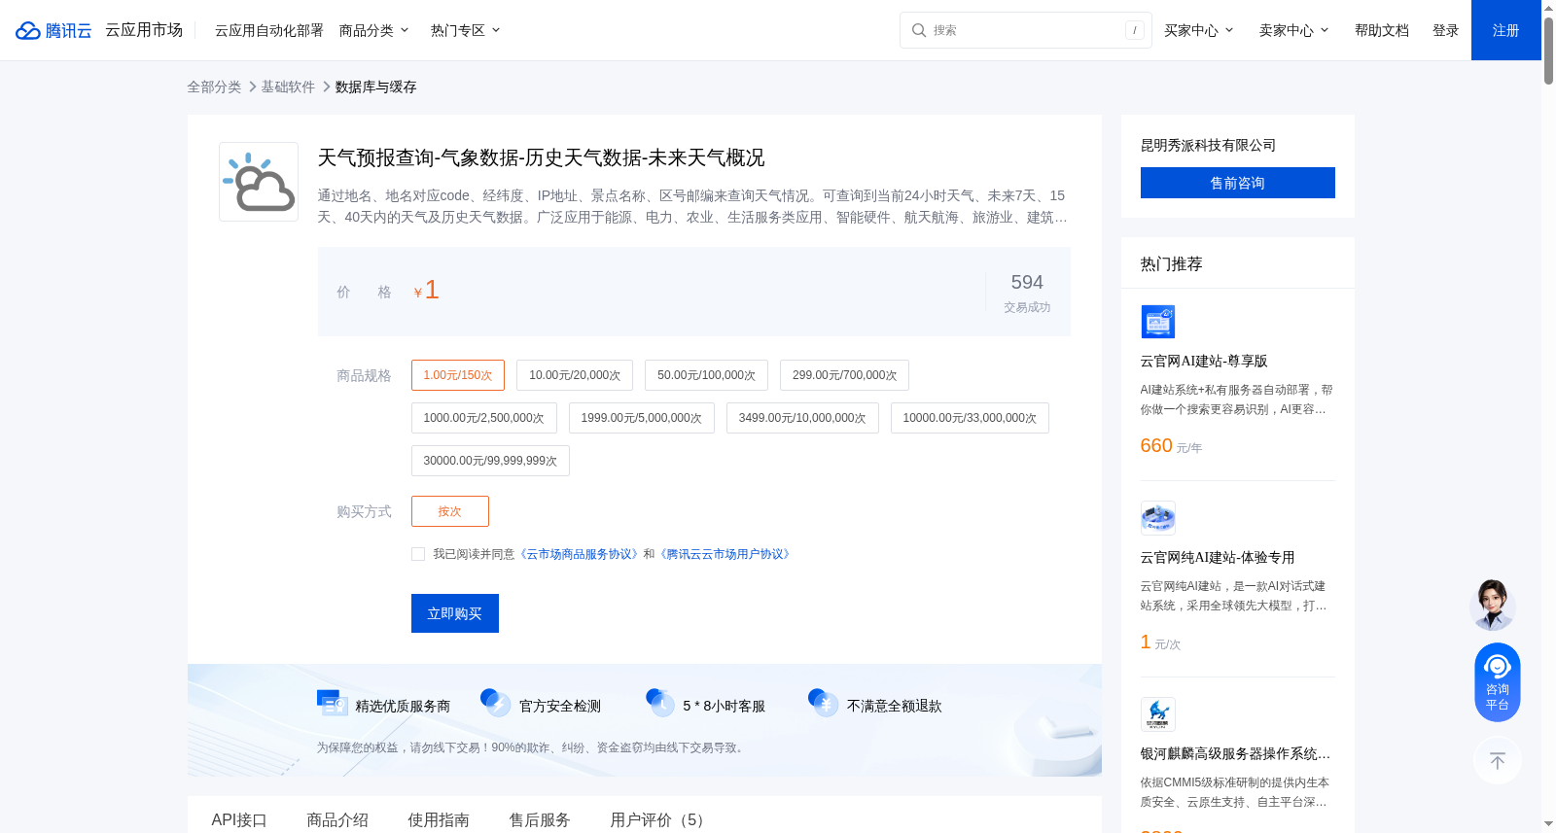This screenshot has width=1556, height=833.
Task: Open the 云官网纯AI建站-体验专用 product icon
Action: [1157, 518]
